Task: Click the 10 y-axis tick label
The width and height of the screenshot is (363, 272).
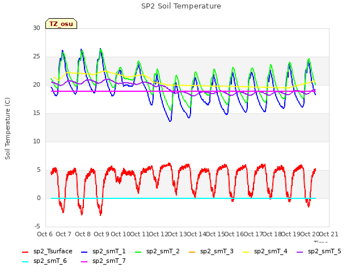Action: [x=36, y=141]
